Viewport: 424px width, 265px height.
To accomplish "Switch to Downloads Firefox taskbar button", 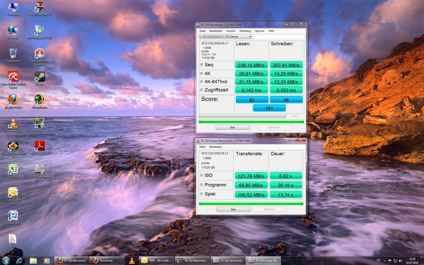I will point(107,261).
